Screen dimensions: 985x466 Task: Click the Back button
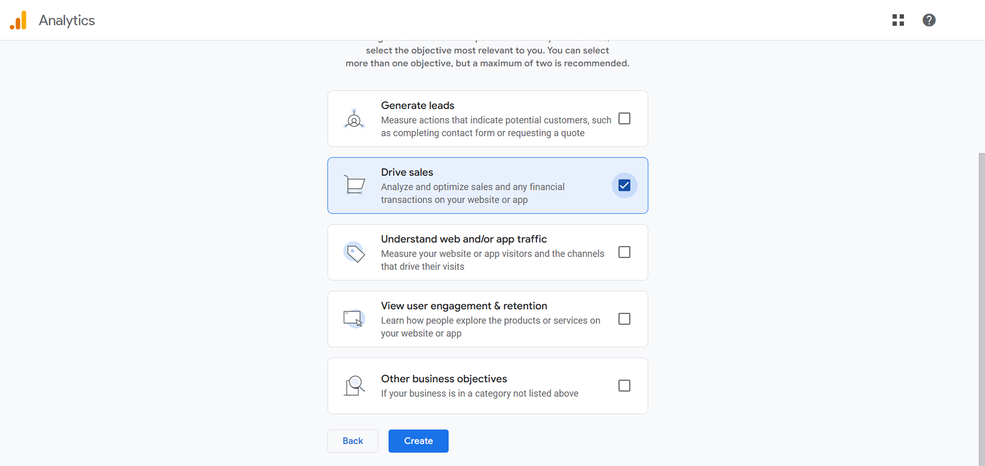coord(353,441)
